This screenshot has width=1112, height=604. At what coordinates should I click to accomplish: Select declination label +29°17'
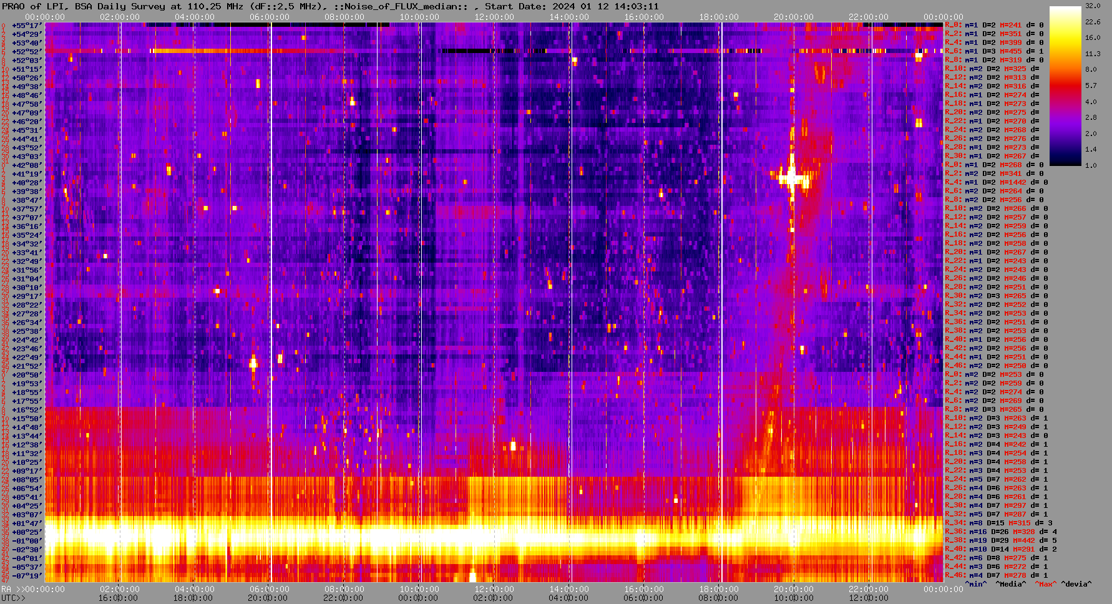[27, 296]
